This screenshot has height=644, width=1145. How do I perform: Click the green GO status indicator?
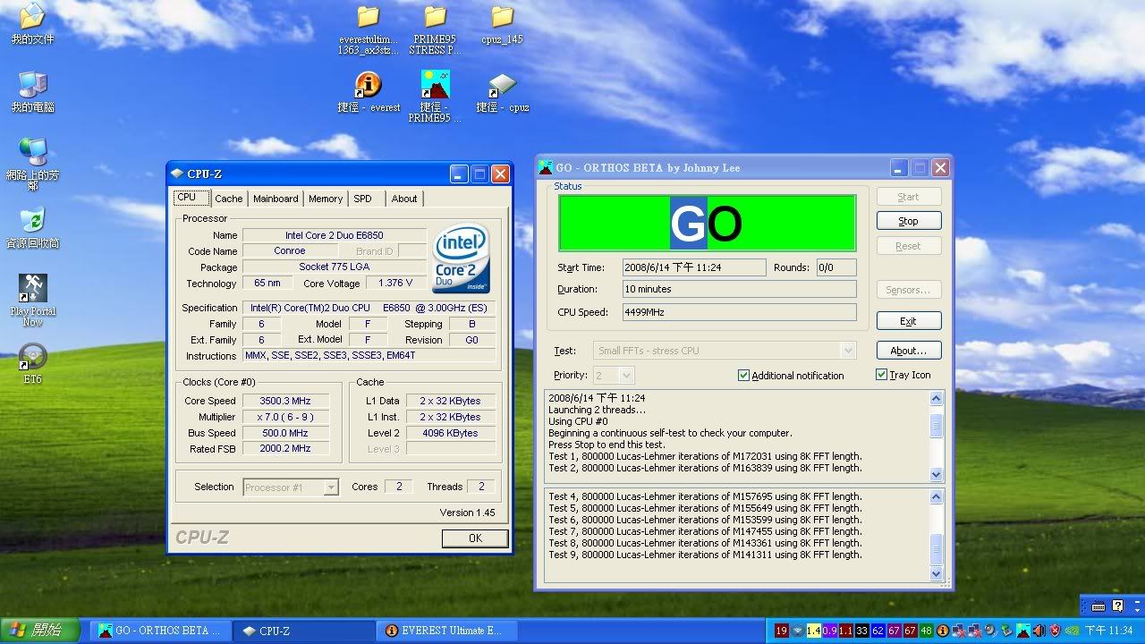707,223
